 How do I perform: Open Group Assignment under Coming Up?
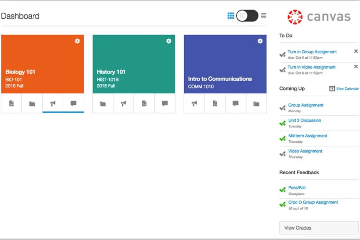tap(306, 105)
